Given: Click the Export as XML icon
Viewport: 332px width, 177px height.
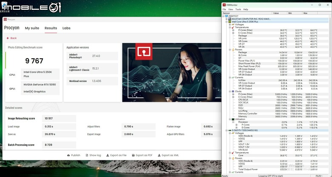Looking at the screenshot, I should point(159,155).
